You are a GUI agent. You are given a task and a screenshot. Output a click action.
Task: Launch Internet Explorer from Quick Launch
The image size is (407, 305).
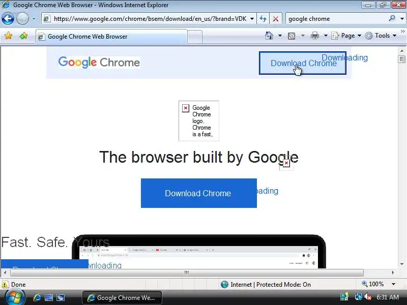37,297
